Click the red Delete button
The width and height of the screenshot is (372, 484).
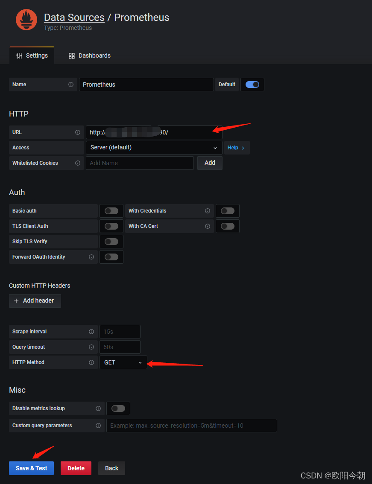tap(76, 468)
